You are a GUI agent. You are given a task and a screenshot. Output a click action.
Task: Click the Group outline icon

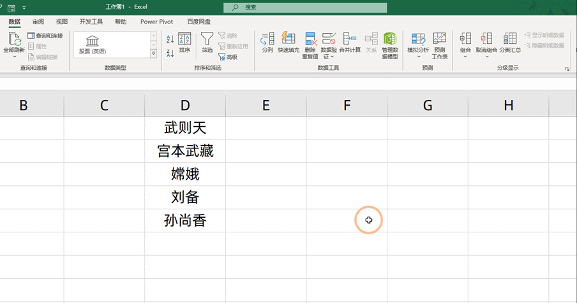coord(465,39)
